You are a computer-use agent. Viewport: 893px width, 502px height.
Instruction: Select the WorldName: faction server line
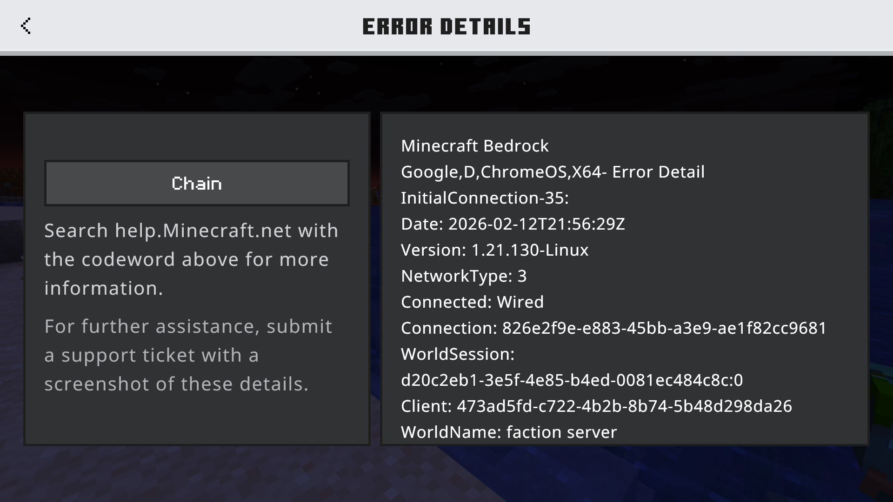click(x=509, y=432)
